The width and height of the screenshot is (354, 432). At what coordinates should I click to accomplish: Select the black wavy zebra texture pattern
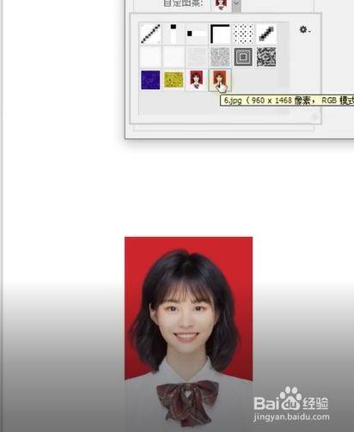click(266, 57)
